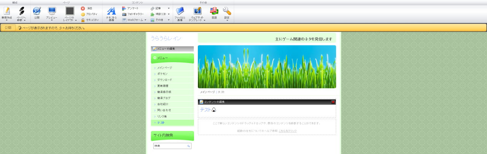Insert テキストと画像 (text and image) content
Viewport: 487px width, 154px height.
111,13
